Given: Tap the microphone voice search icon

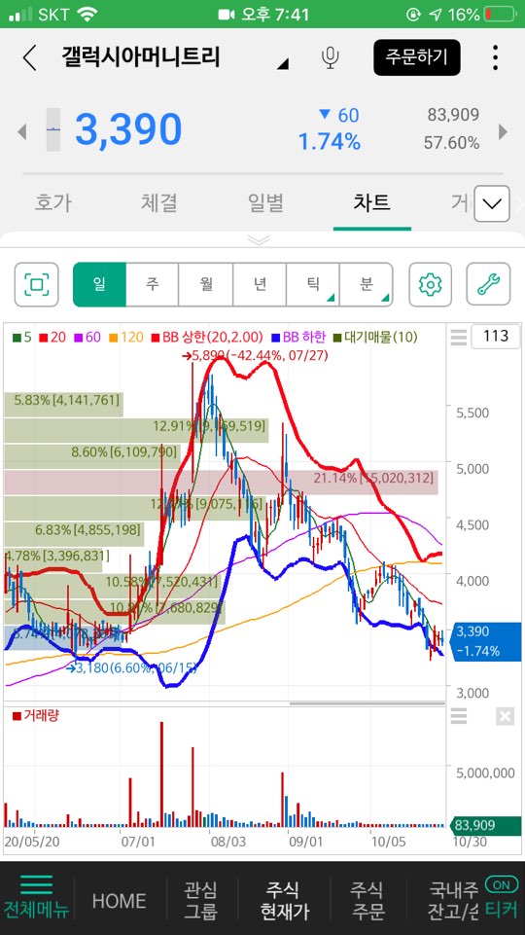Looking at the screenshot, I should pyautogui.click(x=330, y=57).
